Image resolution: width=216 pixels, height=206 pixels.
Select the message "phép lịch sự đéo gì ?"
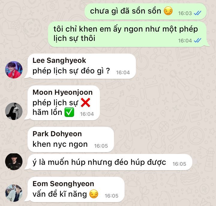point(80,66)
